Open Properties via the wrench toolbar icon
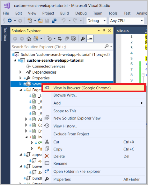This screenshot has height=185, width=148. [83, 39]
